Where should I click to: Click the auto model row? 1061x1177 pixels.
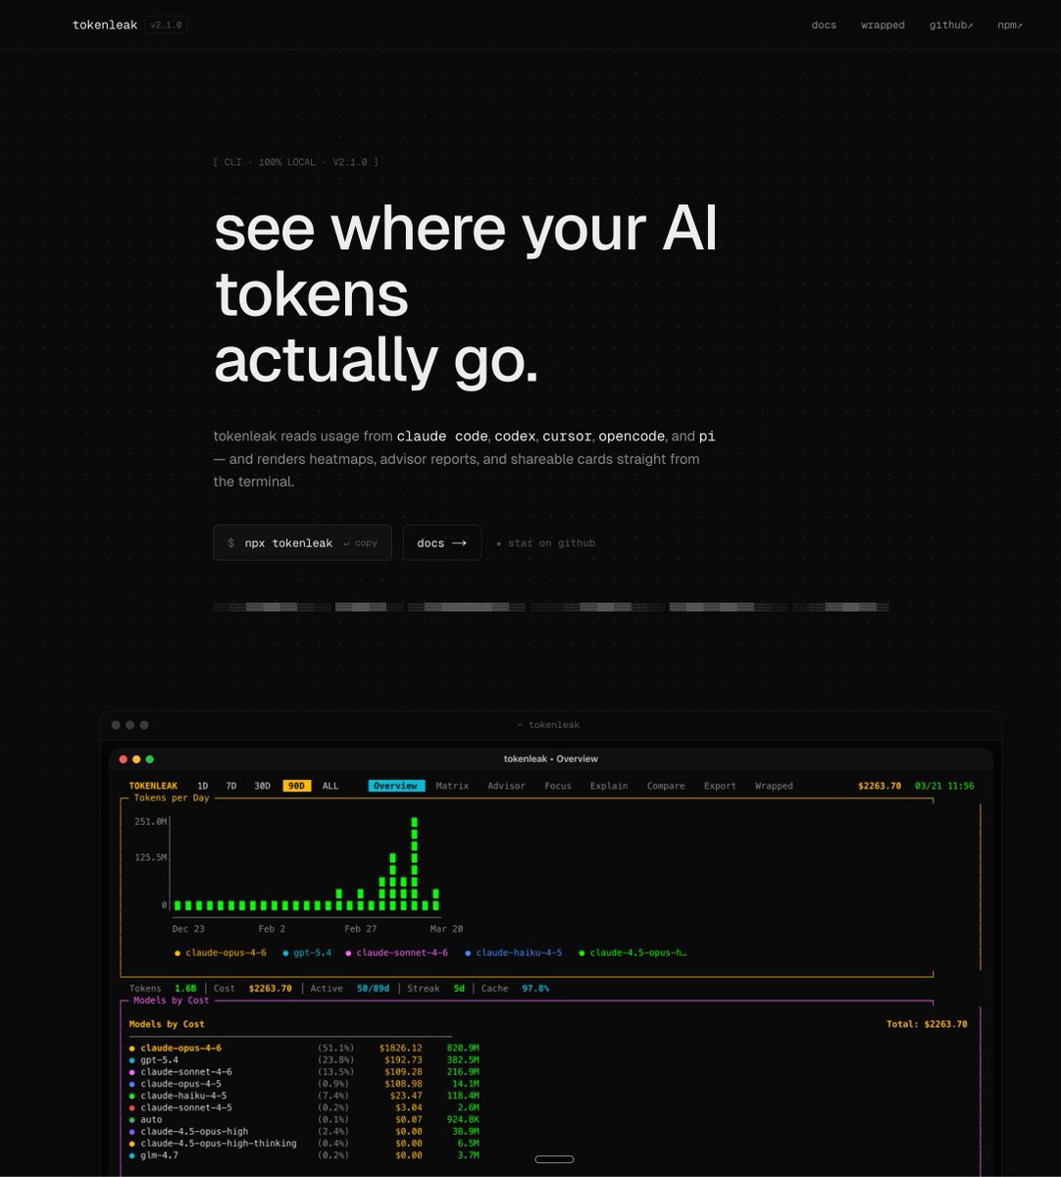pos(304,1120)
